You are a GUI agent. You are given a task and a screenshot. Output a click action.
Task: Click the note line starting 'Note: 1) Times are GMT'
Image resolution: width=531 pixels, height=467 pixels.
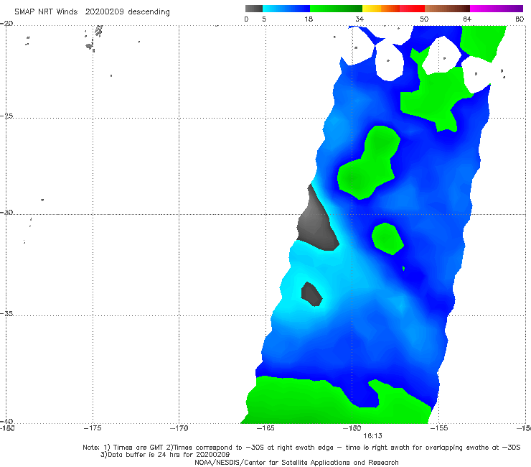point(301,448)
